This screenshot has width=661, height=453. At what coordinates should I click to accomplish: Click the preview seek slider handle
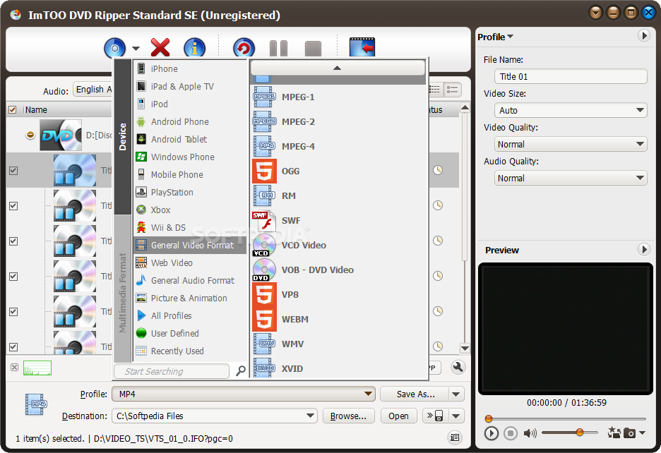click(489, 418)
